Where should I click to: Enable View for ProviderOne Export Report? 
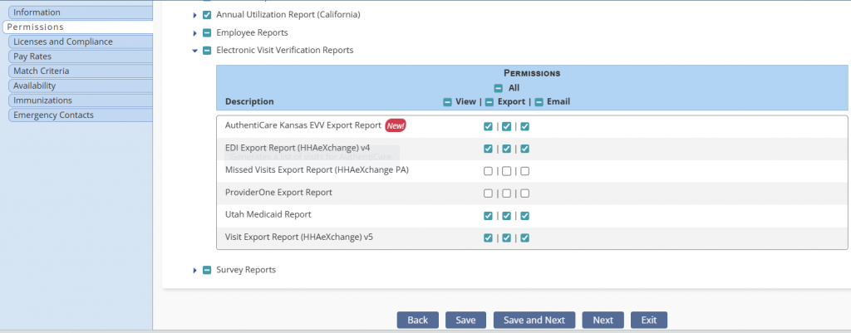coord(488,193)
